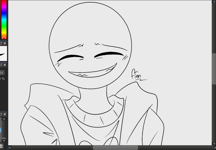Close the layers panel
Image resolution: width=216 pixels, height=150 pixels.
click(x=5, y=114)
